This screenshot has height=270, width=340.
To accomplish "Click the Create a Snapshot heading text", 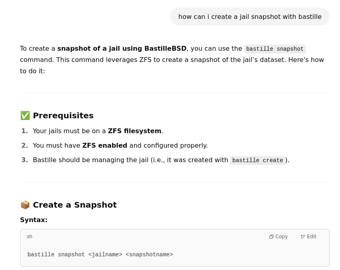I will (x=75, y=205).
